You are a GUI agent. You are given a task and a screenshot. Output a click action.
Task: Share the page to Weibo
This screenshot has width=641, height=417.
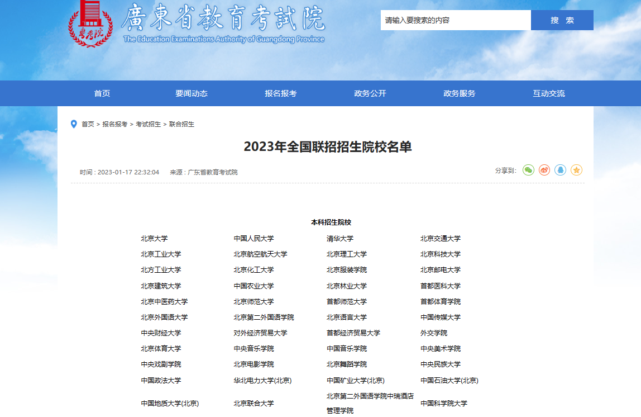click(x=544, y=170)
